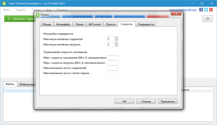Screen dimensions: 217x125
Task: Select the Файлы tab in the main window
Action: coord(10,84)
